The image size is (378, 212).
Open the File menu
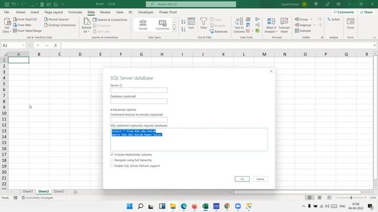pos(6,12)
